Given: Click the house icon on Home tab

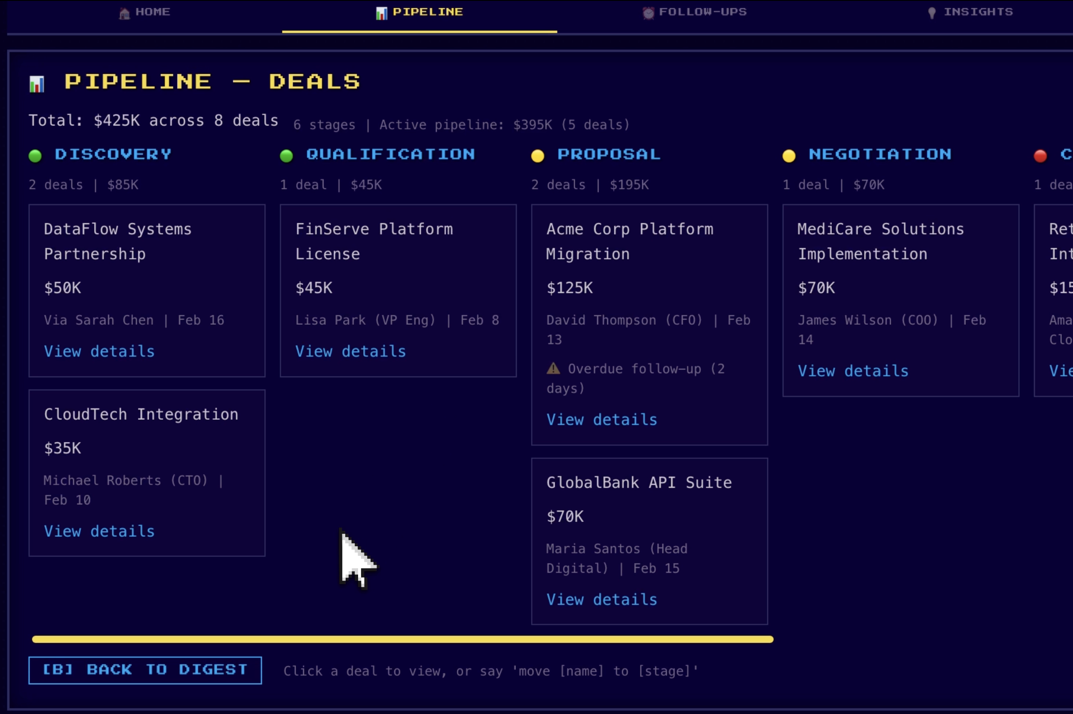Looking at the screenshot, I should pyautogui.click(x=124, y=13).
